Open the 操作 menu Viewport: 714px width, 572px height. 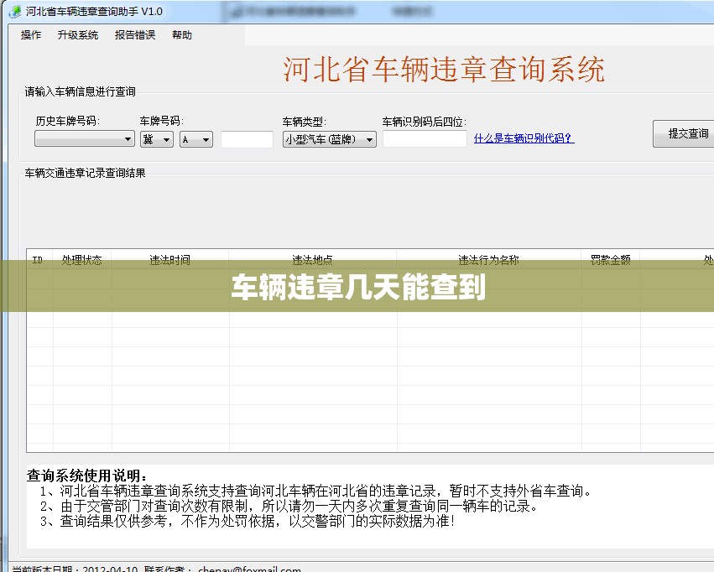31,35
